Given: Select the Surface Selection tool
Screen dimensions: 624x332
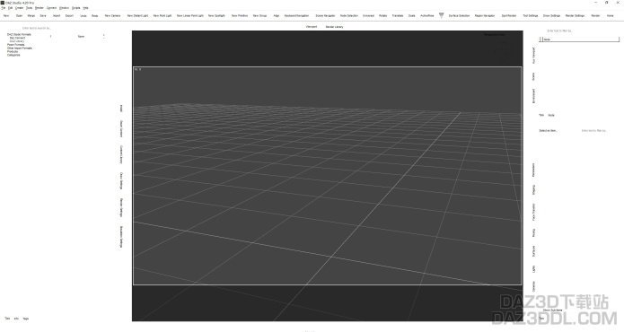Looking at the screenshot, I should click(459, 16).
